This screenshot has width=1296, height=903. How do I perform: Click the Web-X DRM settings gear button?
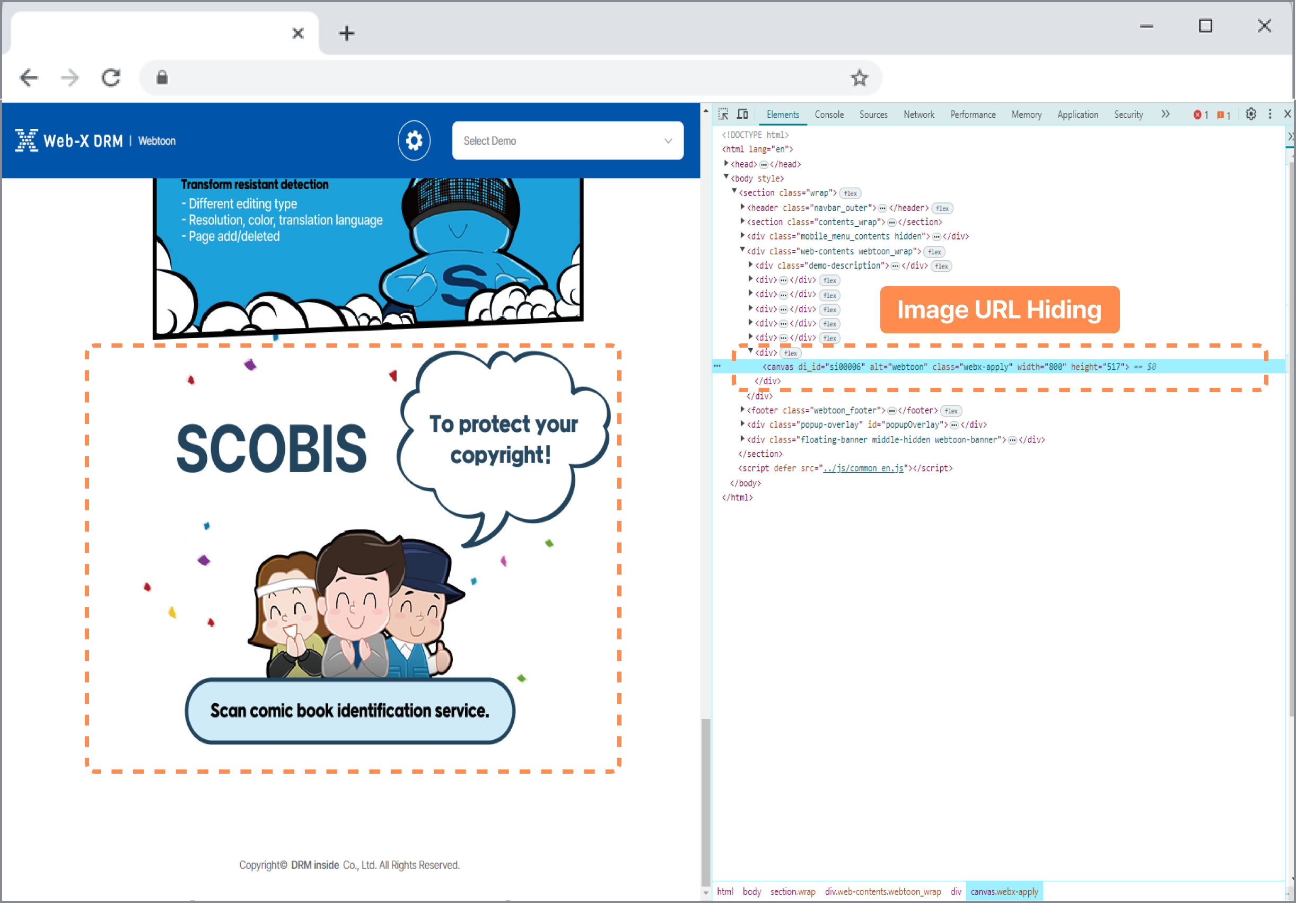point(414,140)
